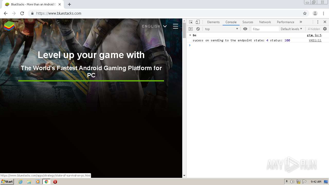The image size is (329, 185).
Task: Show more DevTools tabs chevron
Action: click(301, 22)
